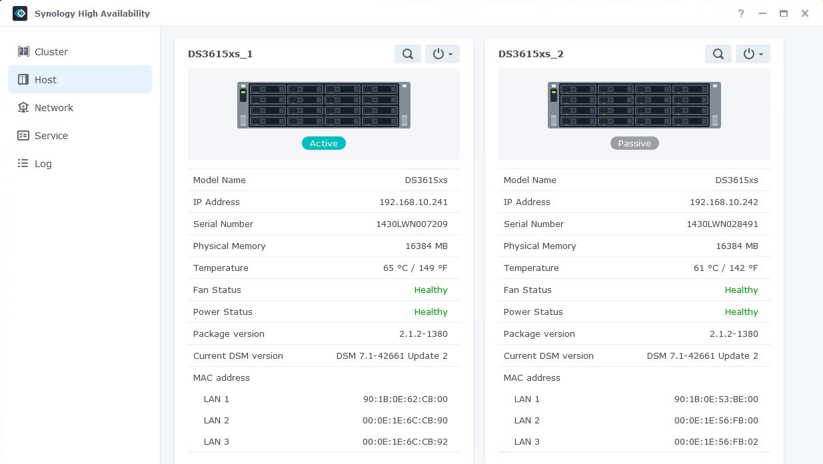Click DS3615xs_1 Current DSM version value
The height and width of the screenshot is (464, 823).
tap(392, 355)
